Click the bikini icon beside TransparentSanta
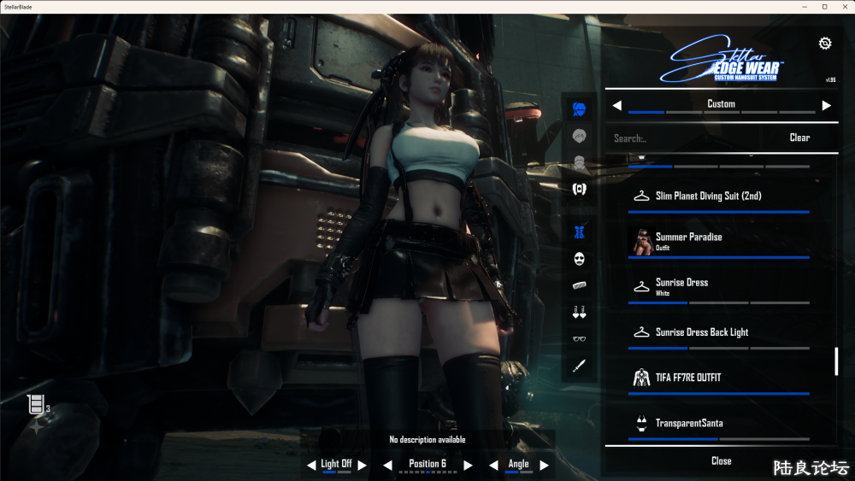855x481 pixels. point(641,423)
